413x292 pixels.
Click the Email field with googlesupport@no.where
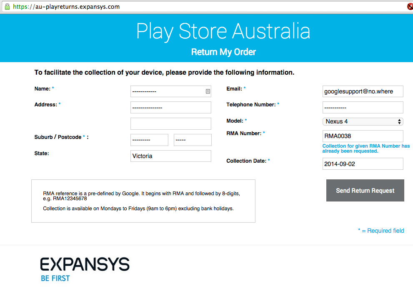tap(363, 91)
